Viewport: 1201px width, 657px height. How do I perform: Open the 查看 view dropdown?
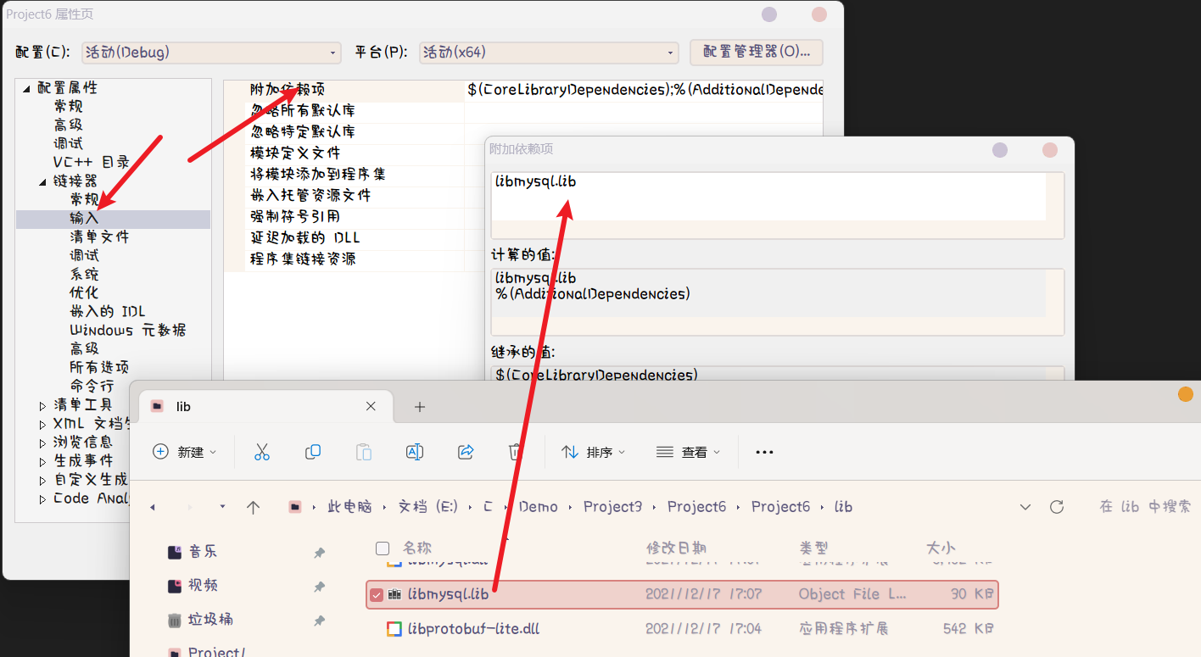coord(688,452)
